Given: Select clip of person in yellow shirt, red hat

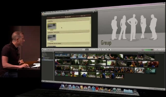Looking at the screenshot, I should 74,74.
